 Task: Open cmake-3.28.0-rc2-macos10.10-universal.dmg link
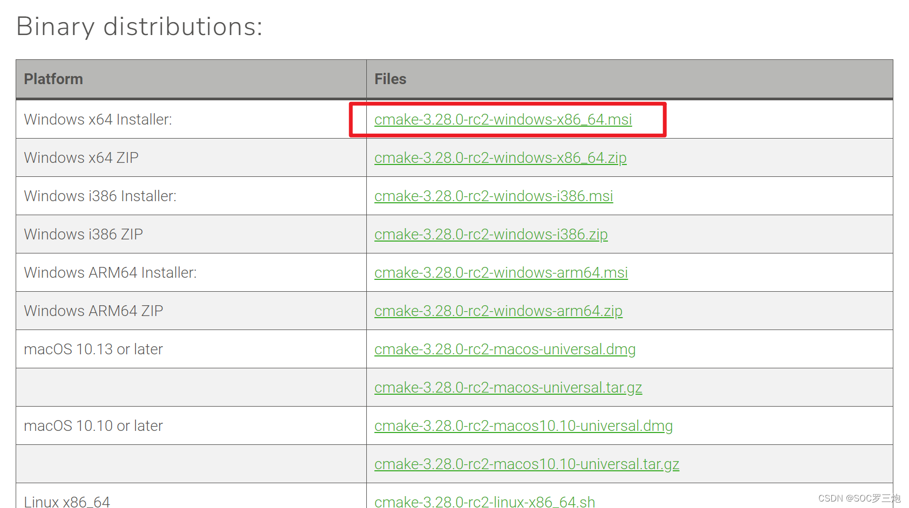coord(523,426)
